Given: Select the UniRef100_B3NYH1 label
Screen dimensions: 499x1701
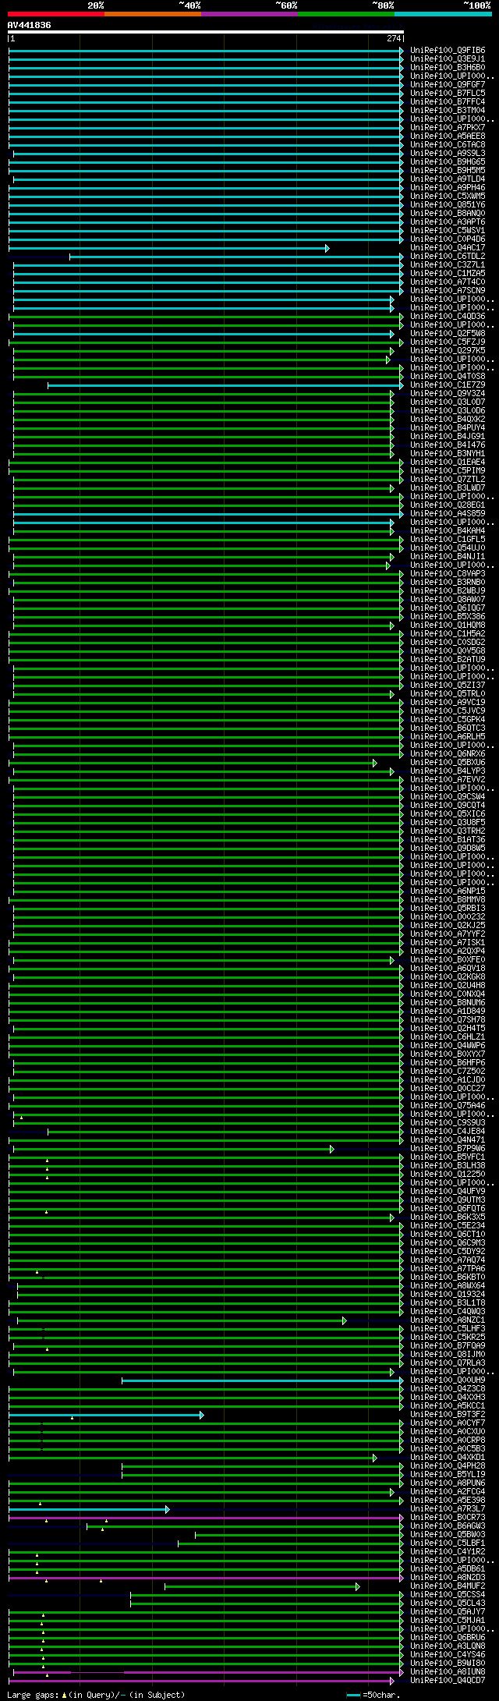Looking at the screenshot, I should tap(448, 454).
